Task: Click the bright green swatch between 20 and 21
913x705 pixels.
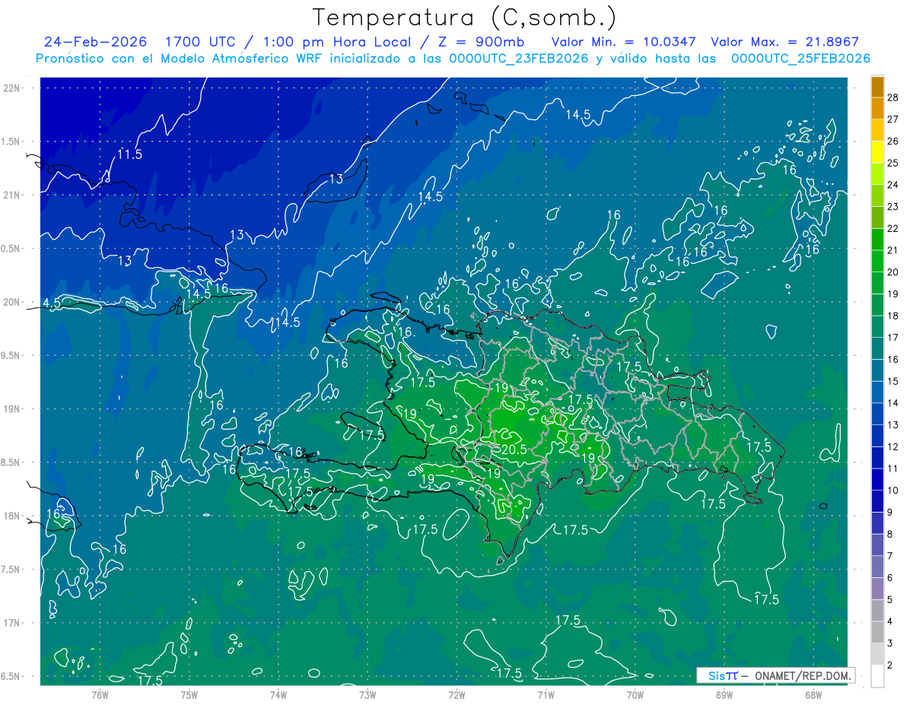Action: [877, 261]
